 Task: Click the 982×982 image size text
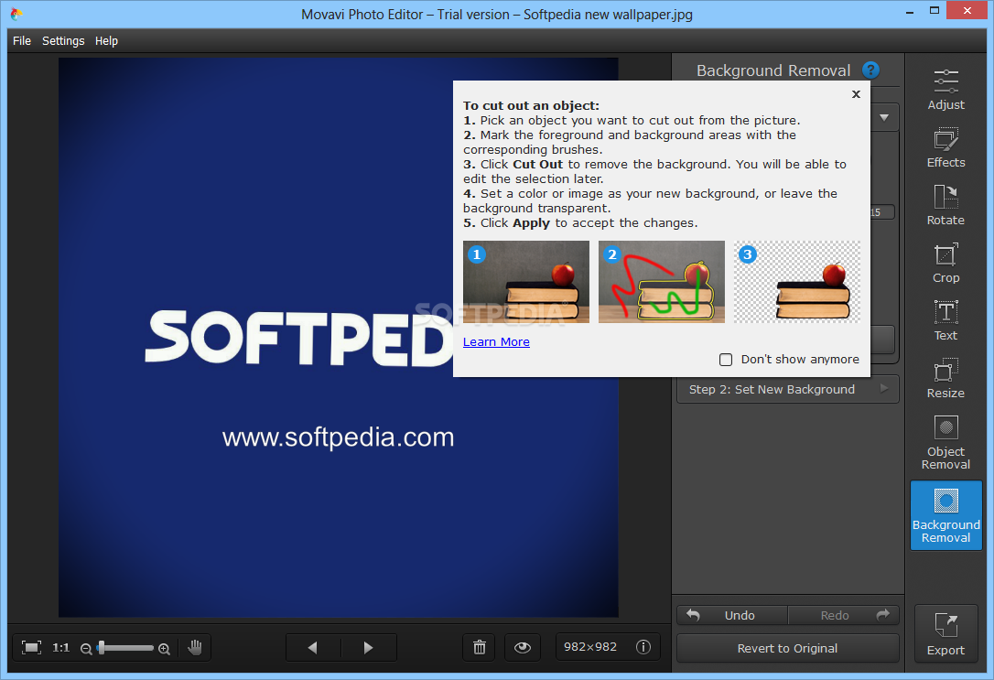(x=590, y=646)
